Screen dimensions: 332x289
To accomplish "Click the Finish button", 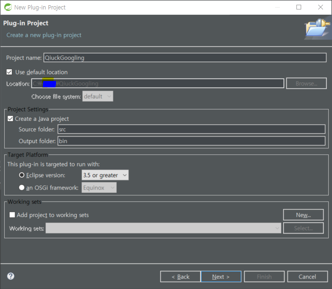I will (x=264, y=277).
